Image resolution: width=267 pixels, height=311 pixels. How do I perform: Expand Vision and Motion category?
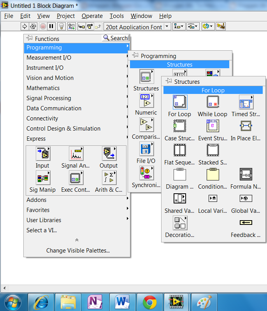(77, 78)
